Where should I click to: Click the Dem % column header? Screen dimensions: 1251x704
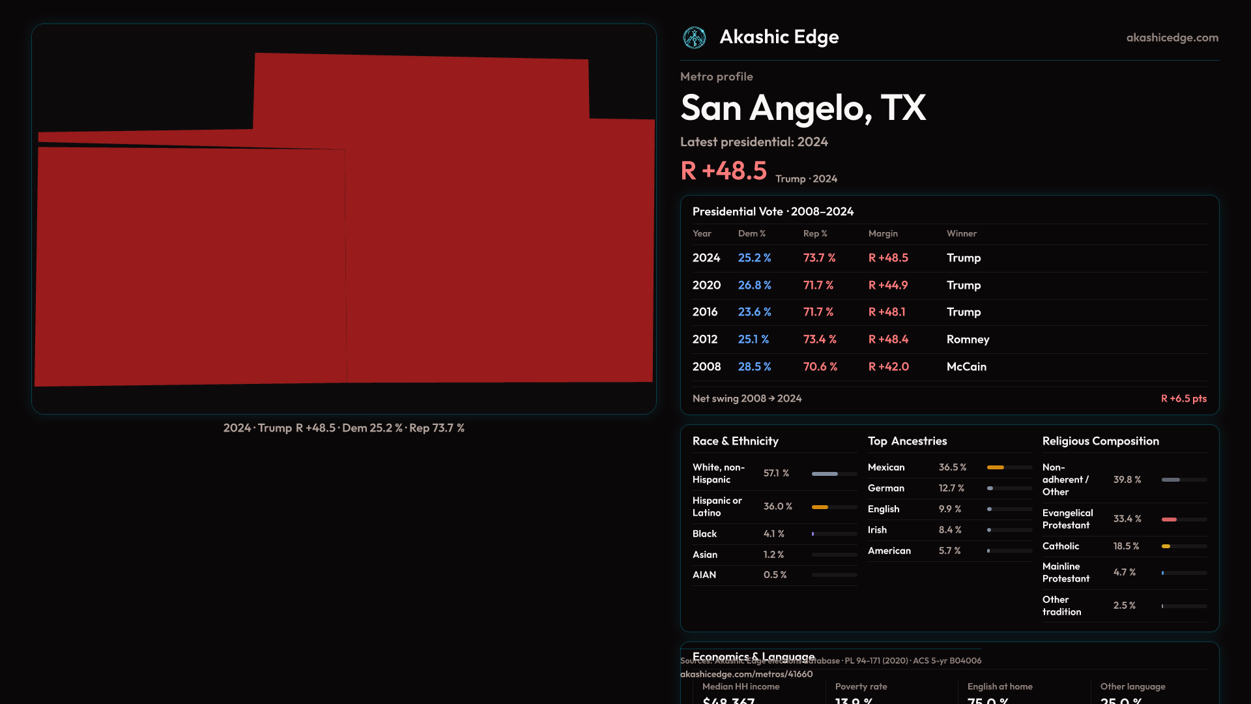click(751, 233)
